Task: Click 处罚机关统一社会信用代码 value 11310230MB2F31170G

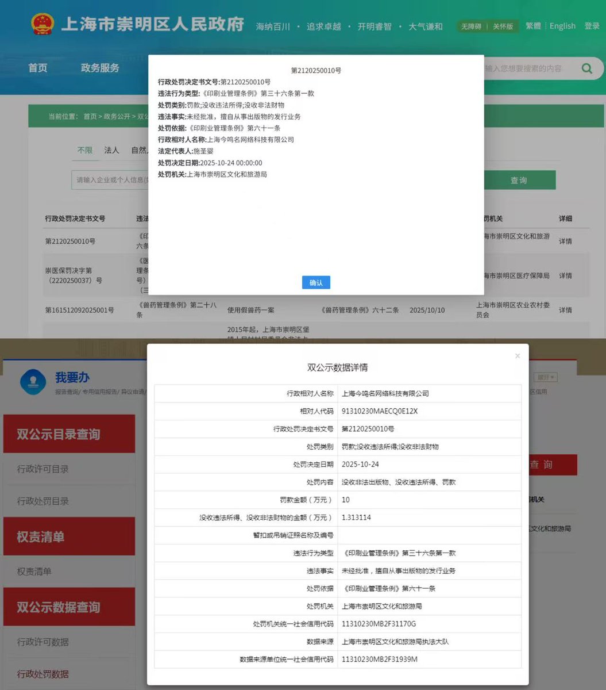Action: point(379,624)
